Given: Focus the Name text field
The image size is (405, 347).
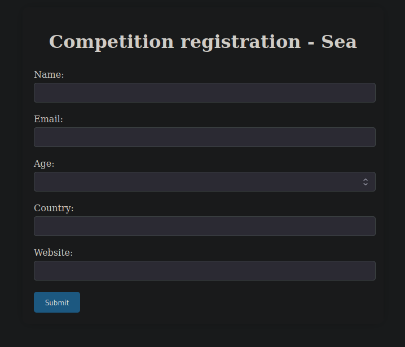Looking at the screenshot, I should click(204, 93).
